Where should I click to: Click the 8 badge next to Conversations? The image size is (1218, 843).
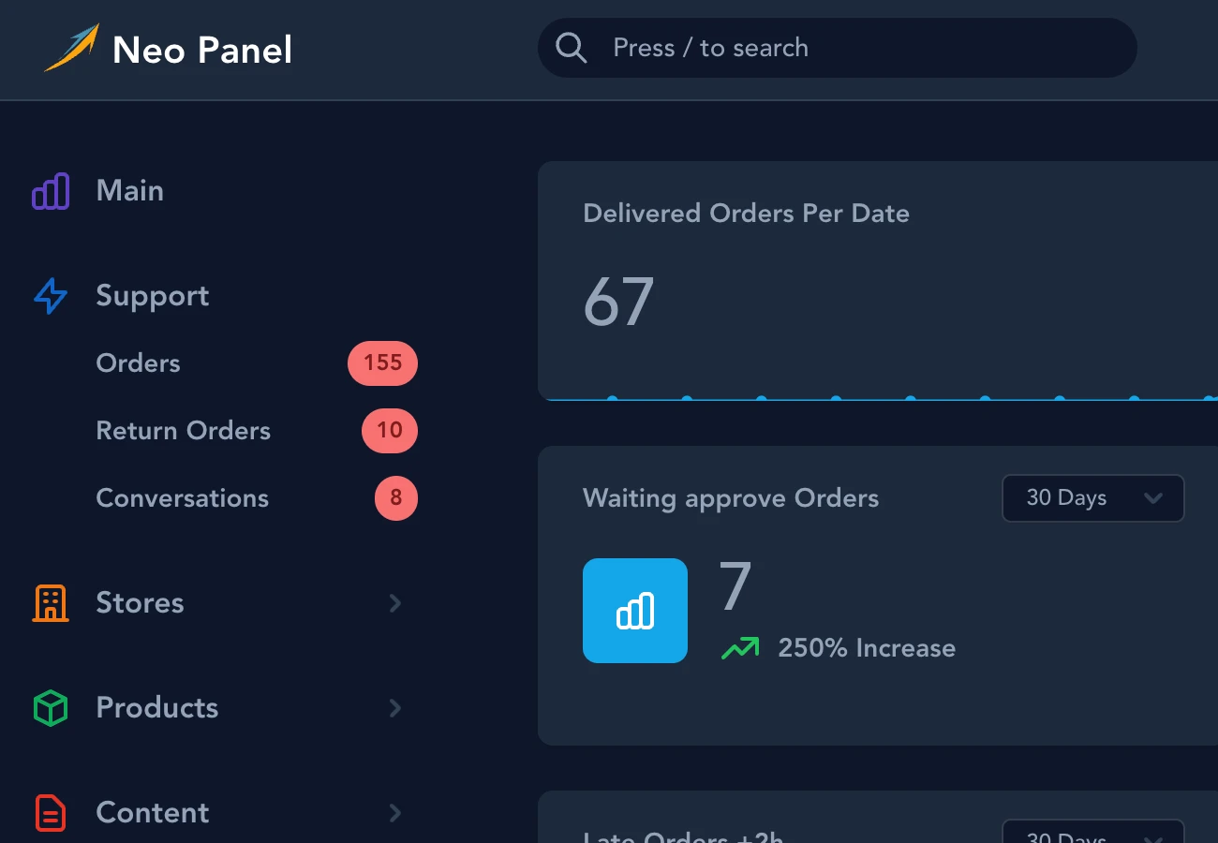tap(396, 498)
